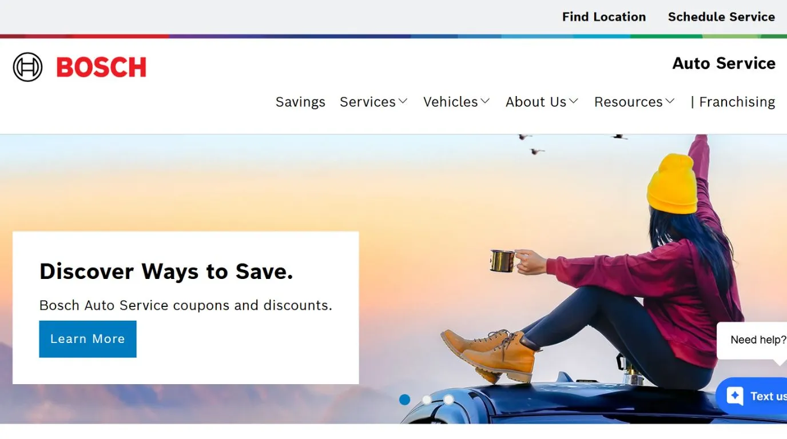Open the Text us chat icon
The image size is (787, 439).
[x=735, y=396]
